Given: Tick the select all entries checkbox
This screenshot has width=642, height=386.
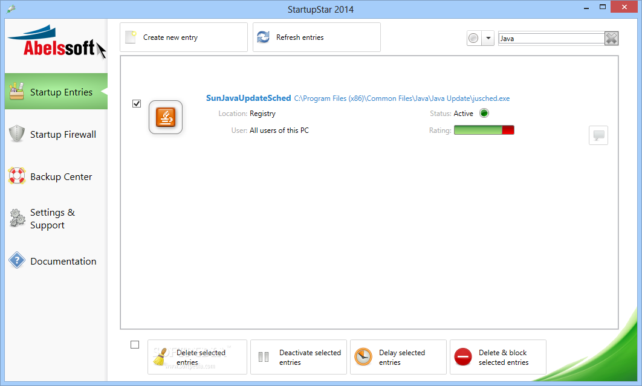Looking at the screenshot, I should click(135, 345).
